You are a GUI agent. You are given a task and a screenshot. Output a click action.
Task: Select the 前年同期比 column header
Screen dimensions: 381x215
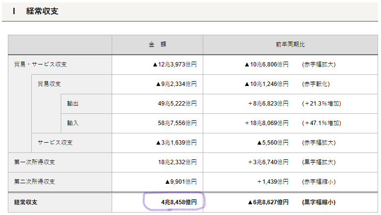(290, 44)
